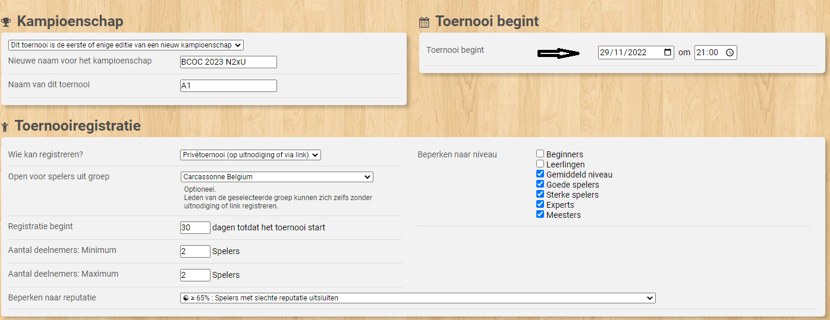Click the BCOC 2023 N2xU name field
This screenshot has width=830, height=320.
tap(228, 62)
